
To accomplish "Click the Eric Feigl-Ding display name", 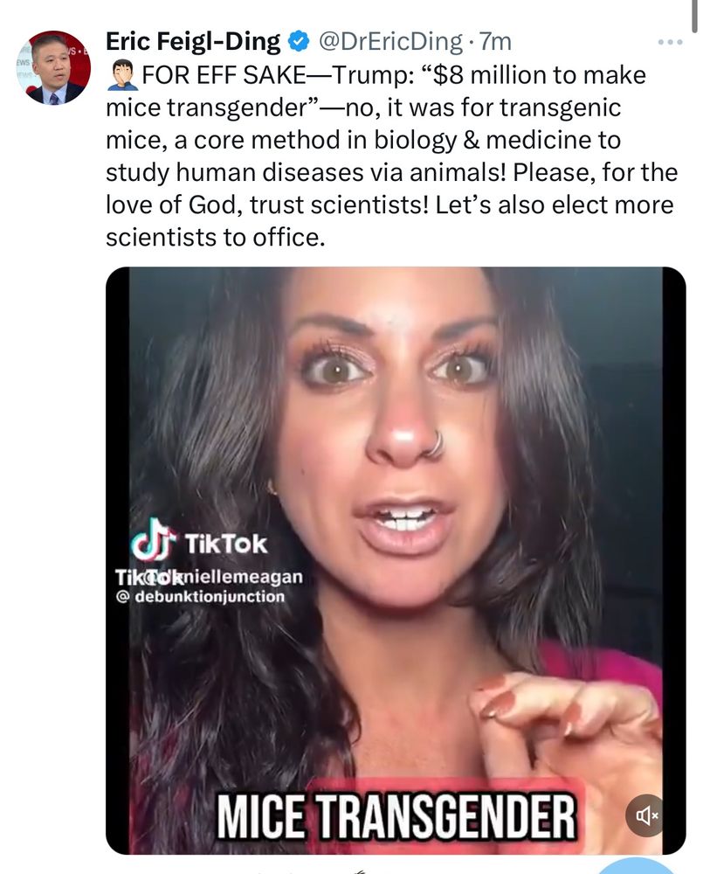I will coord(193,41).
